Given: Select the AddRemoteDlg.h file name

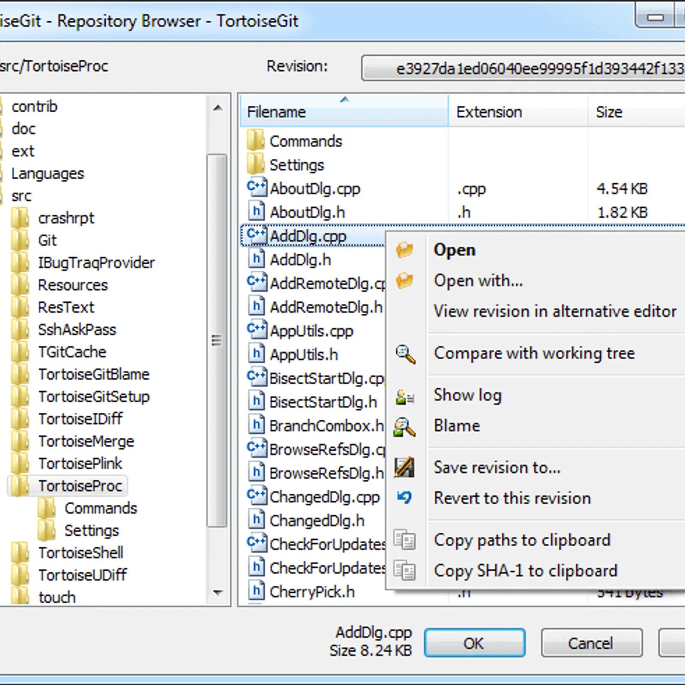Looking at the screenshot, I should tap(326, 307).
